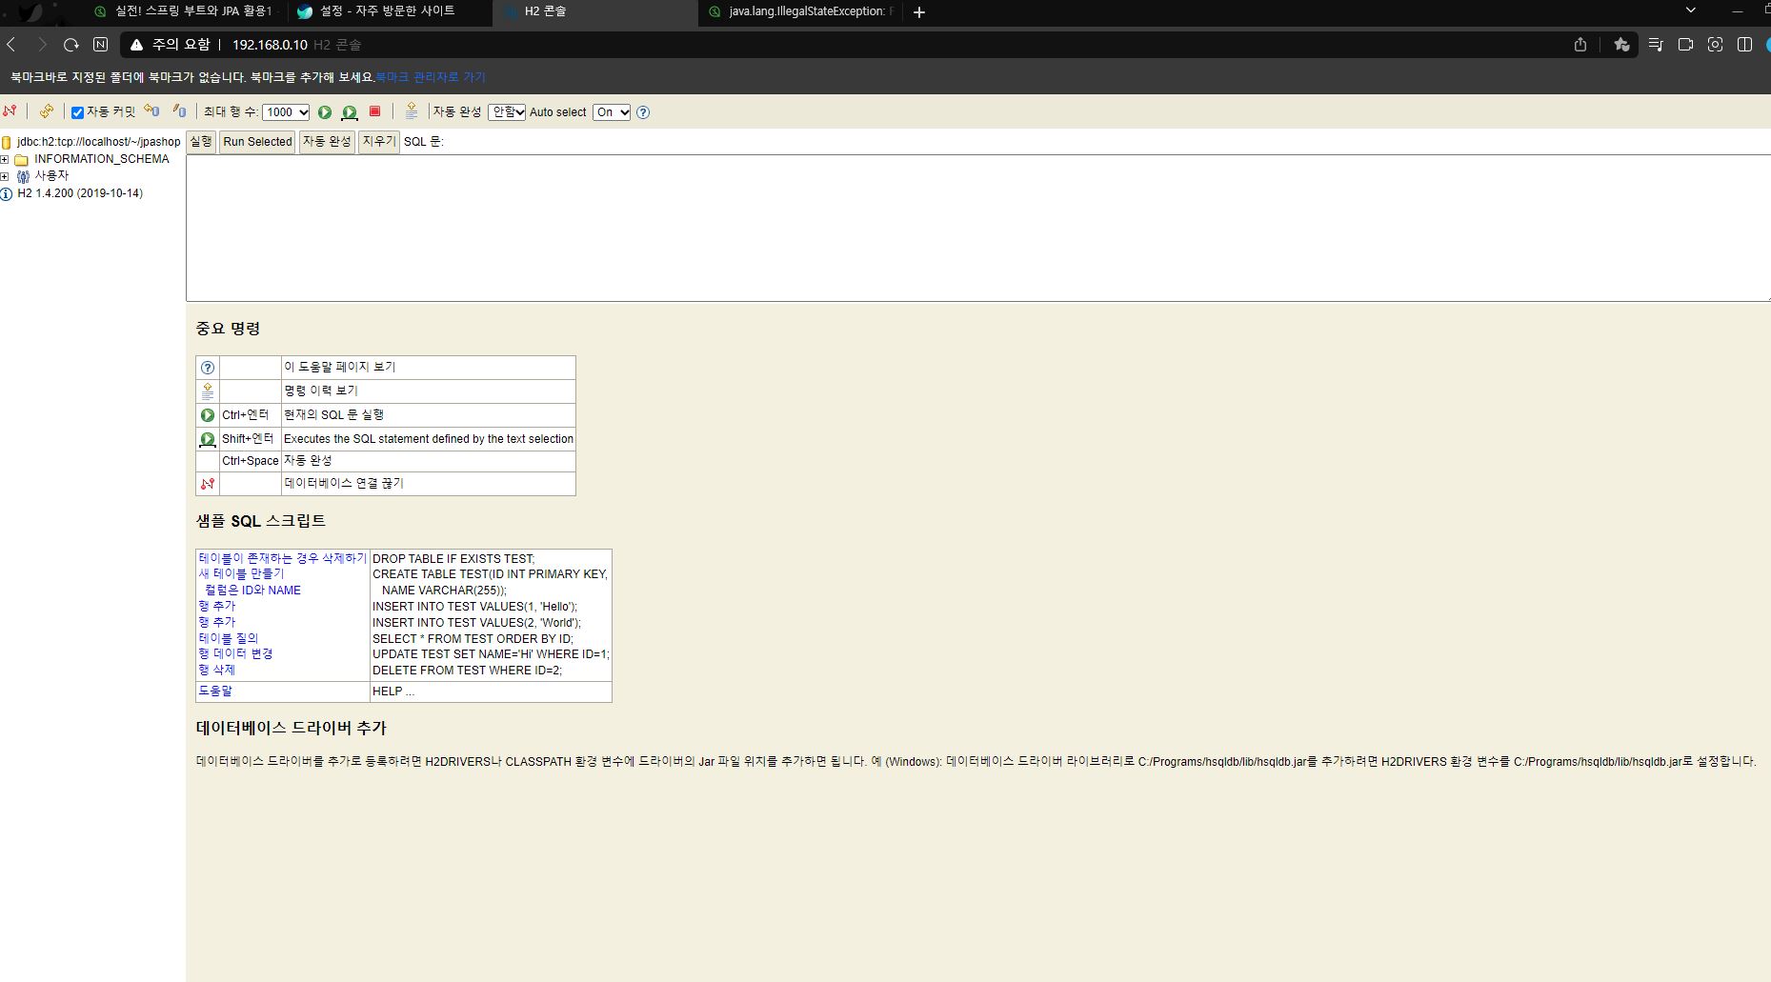Image resolution: width=1771 pixels, height=982 pixels.
Task: Open the 북마크 관리자로 가기 link
Action: point(431,77)
